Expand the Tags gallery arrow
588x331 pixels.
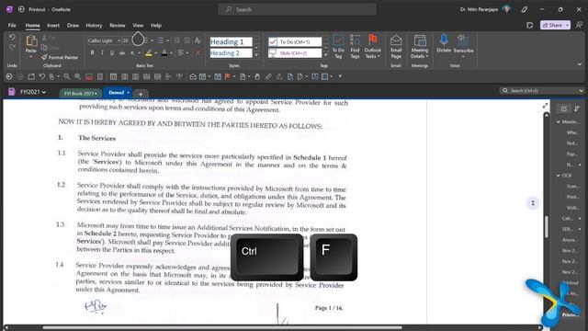coord(325,55)
